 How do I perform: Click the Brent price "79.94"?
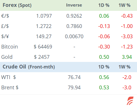coord(74,87)
